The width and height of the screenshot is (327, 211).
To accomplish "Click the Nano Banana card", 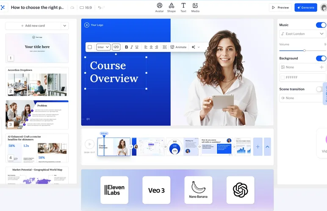I will (x=198, y=190).
